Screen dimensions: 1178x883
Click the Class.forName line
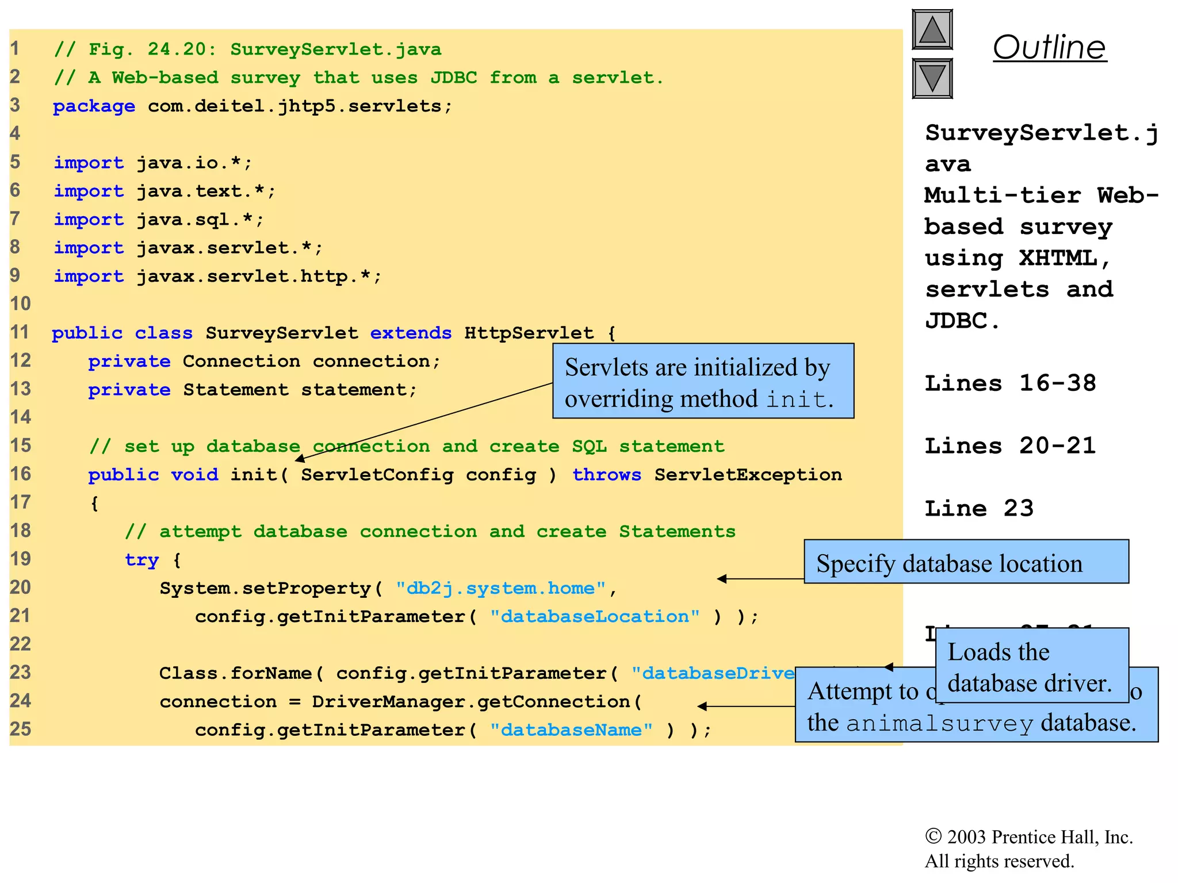(x=477, y=673)
